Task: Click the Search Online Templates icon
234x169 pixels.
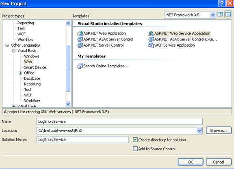Action: [x=80, y=66]
